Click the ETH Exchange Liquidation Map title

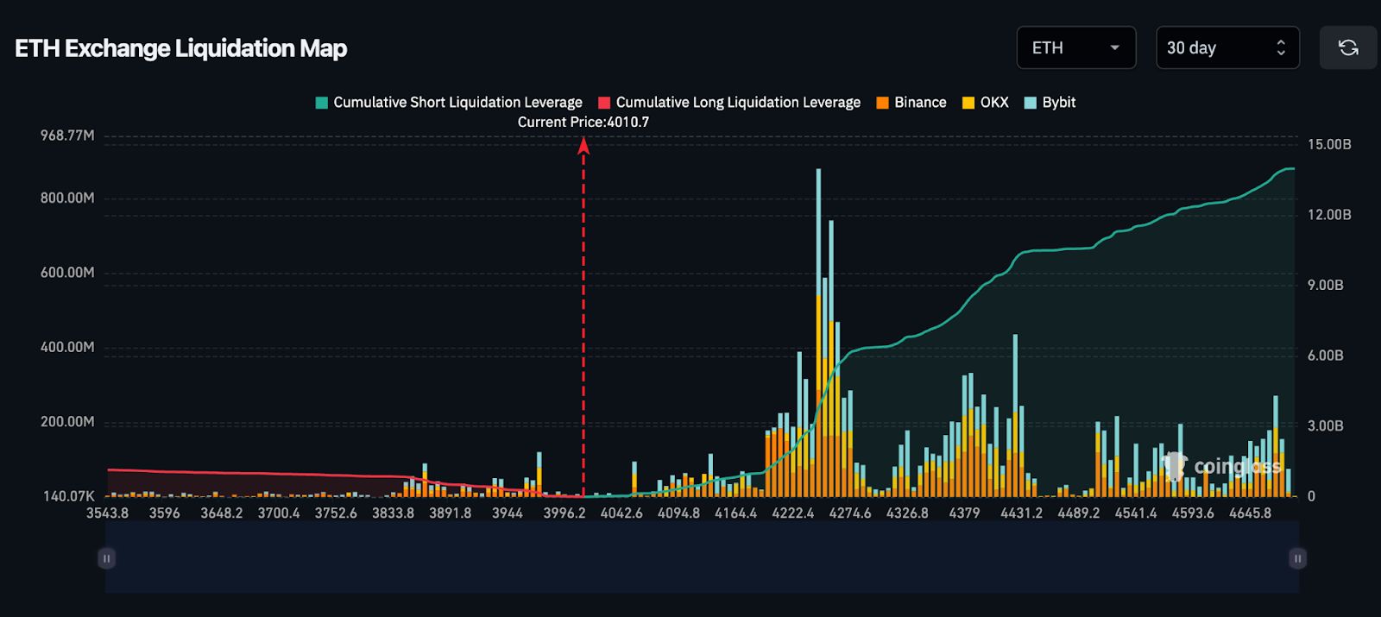tap(180, 48)
